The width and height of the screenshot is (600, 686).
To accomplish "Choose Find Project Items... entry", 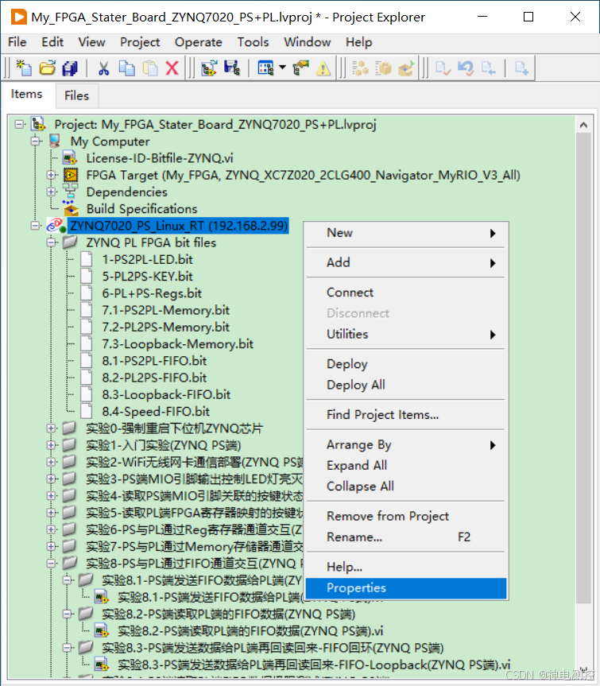I will point(406,415).
